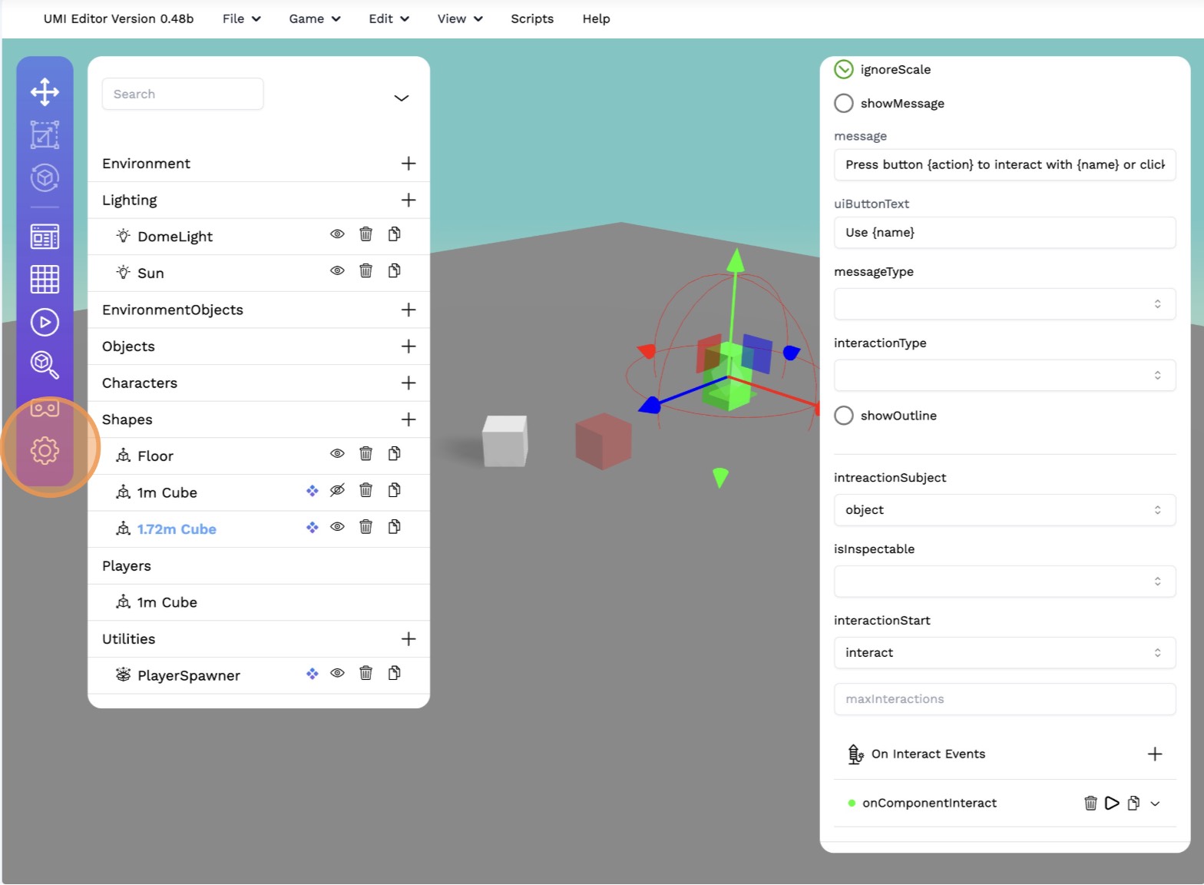The width and height of the screenshot is (1204, 885).
Task: Open the interactionStart dropdown
Action: [1004, 653]
